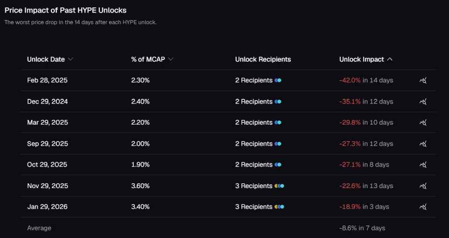Open price chart for Feb 28, 2025 unlock
The image size is (449, 238).
[423, 81]
